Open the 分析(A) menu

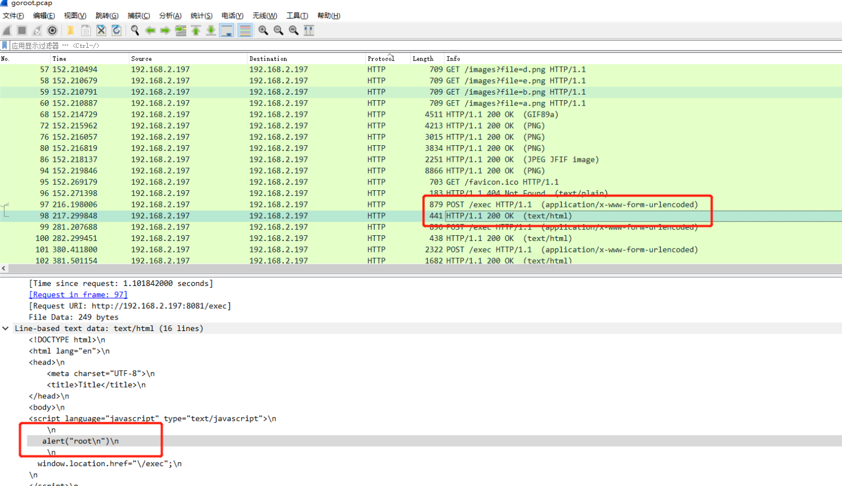pos(170,16)
